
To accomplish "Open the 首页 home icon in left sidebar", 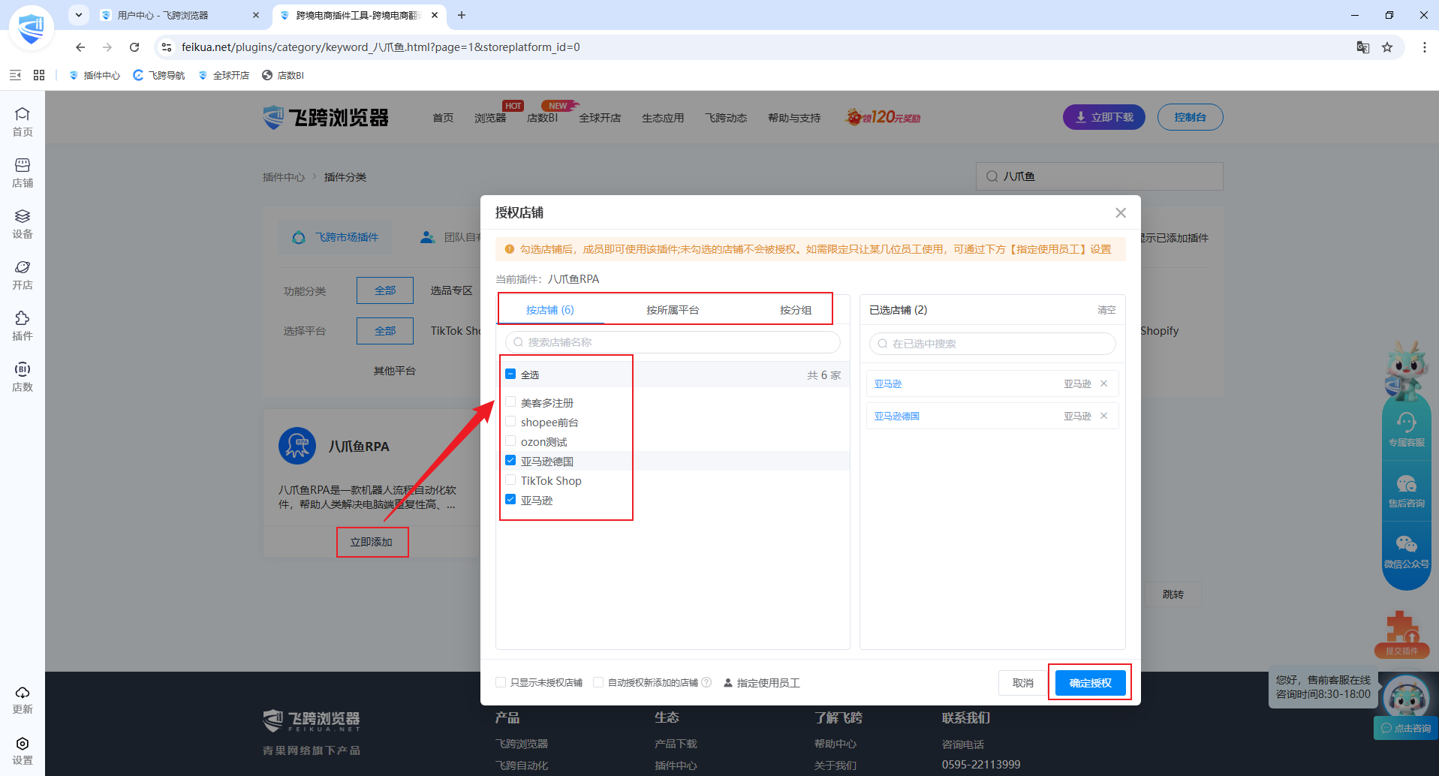I will (23, 122).
